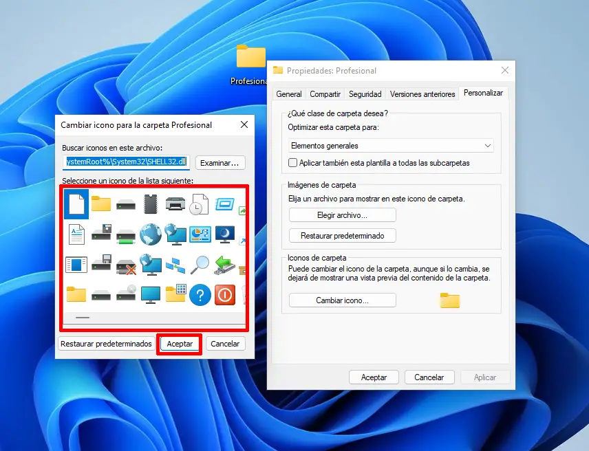Confirm with Aceptar in Cambiar icono dialog
Image resolution: width=589 pixels, height=451 pixels.
180,344
